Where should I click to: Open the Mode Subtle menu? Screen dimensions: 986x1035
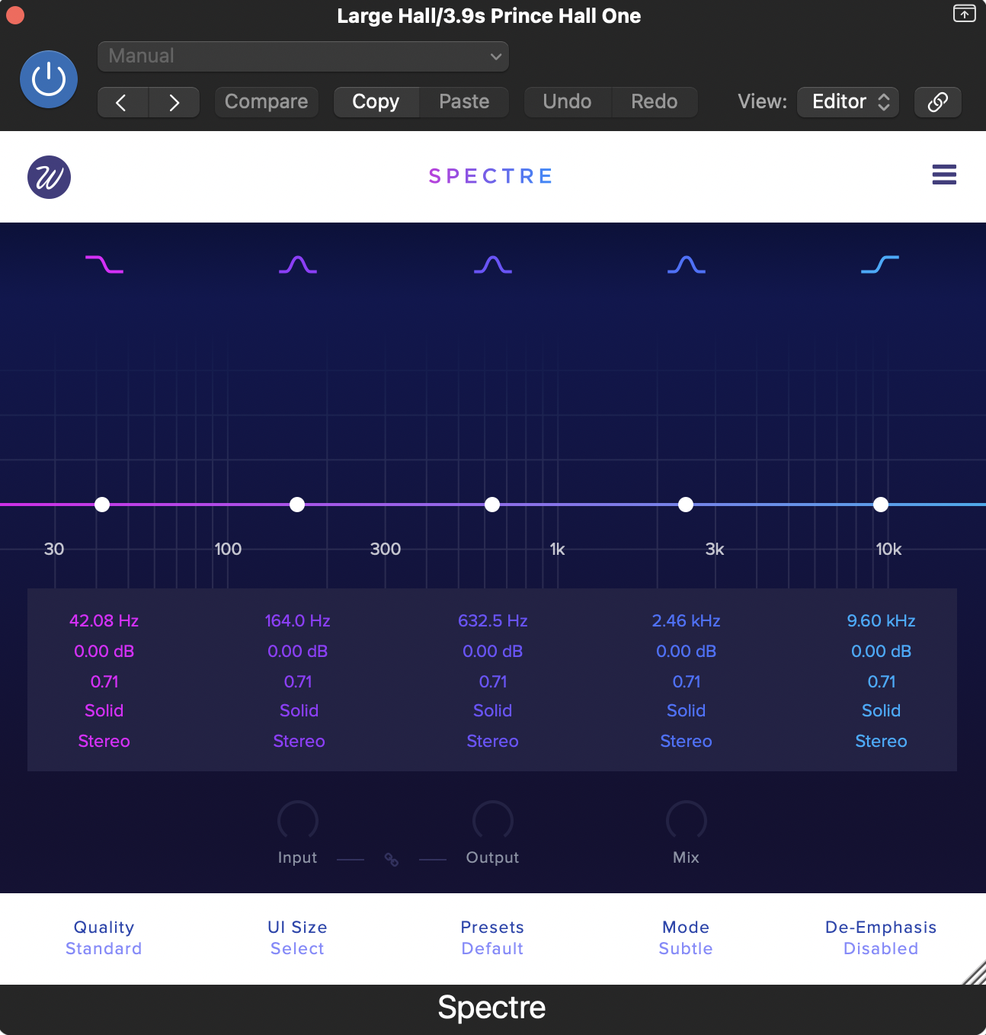coord(686,938)
